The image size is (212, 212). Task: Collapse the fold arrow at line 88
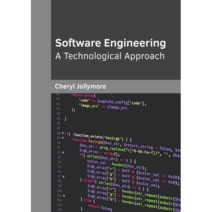tap(63, 133)
